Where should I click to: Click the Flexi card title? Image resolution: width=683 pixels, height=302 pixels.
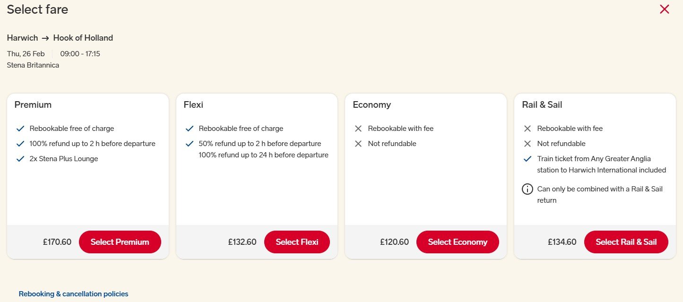tap(193, 105)
